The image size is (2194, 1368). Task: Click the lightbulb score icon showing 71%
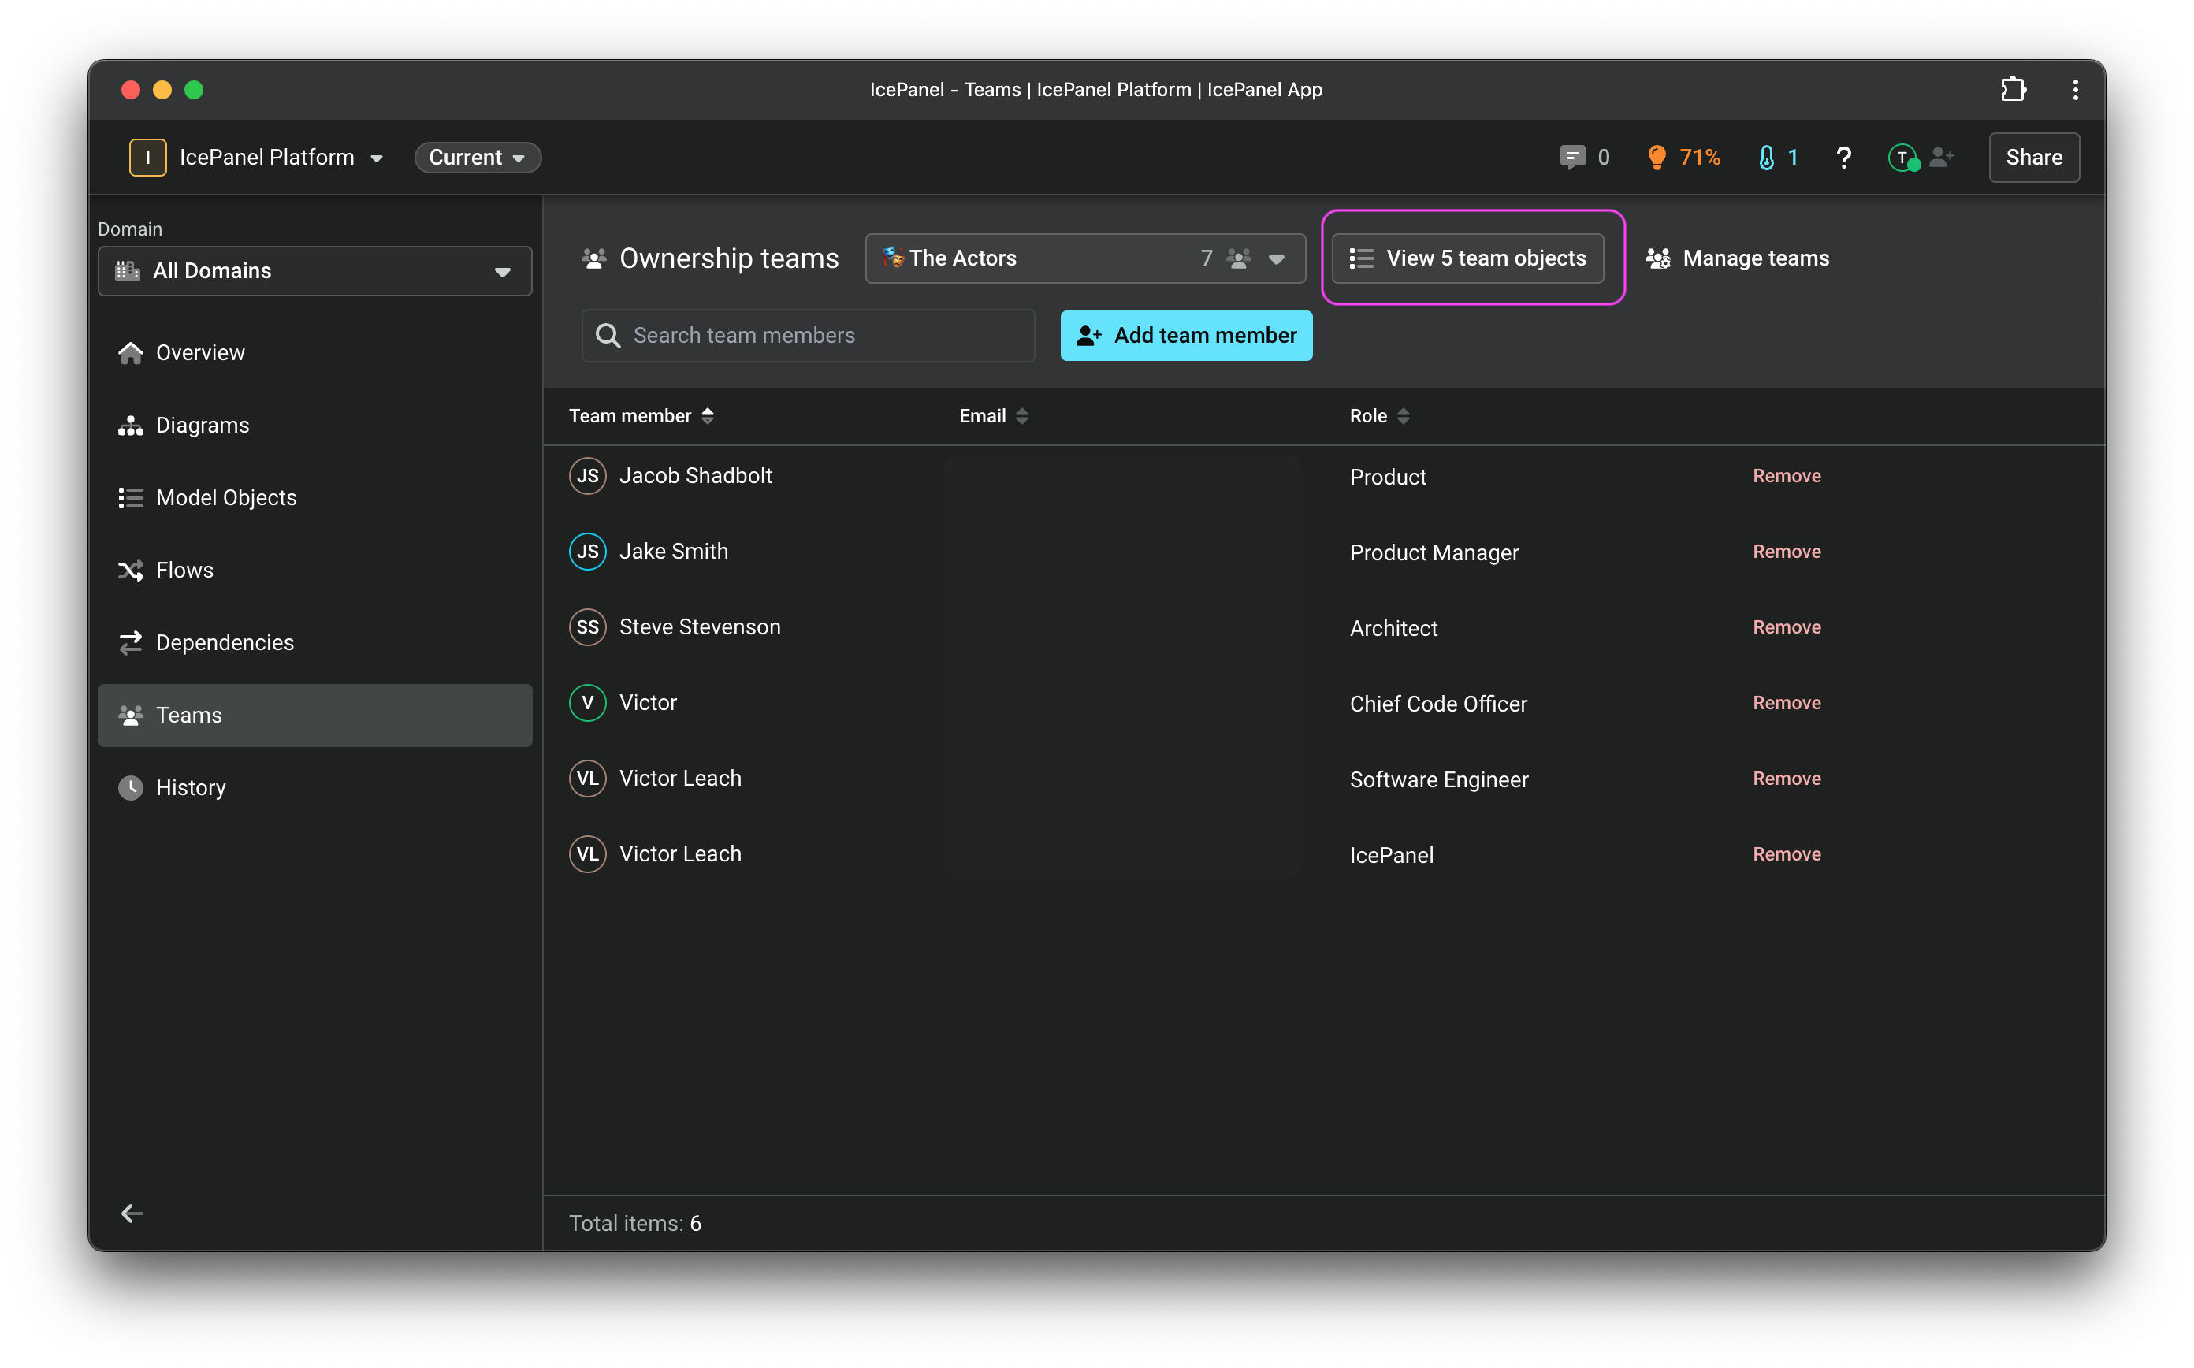1657,158
